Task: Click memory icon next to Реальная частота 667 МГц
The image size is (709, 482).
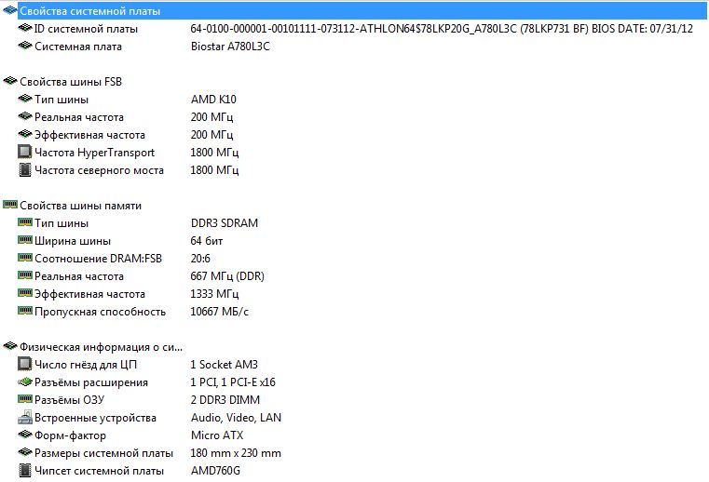Action: (25, 275)
